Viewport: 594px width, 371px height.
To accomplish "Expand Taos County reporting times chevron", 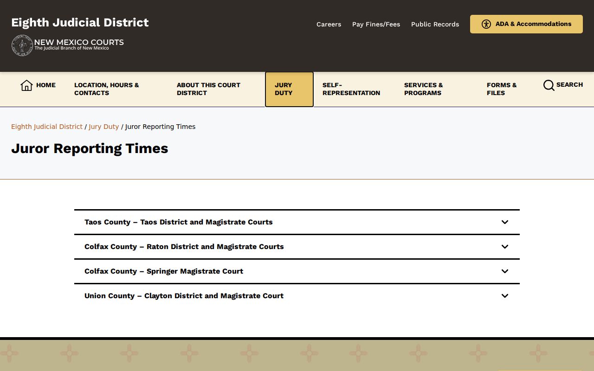I will (505, 222).
